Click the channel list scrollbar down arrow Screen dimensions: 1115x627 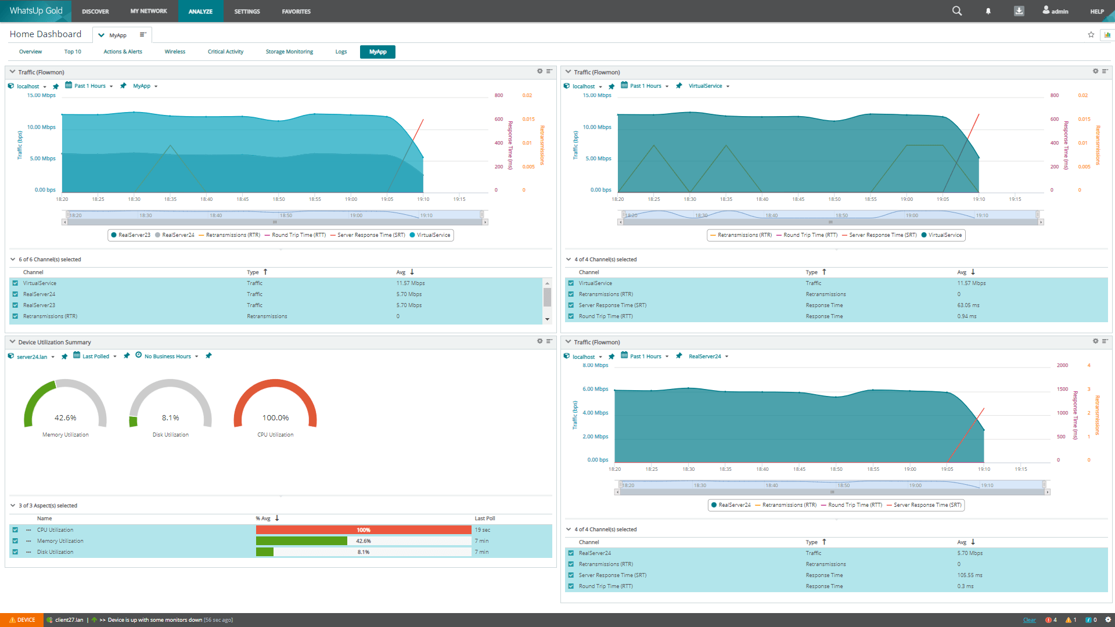point(547,319)
